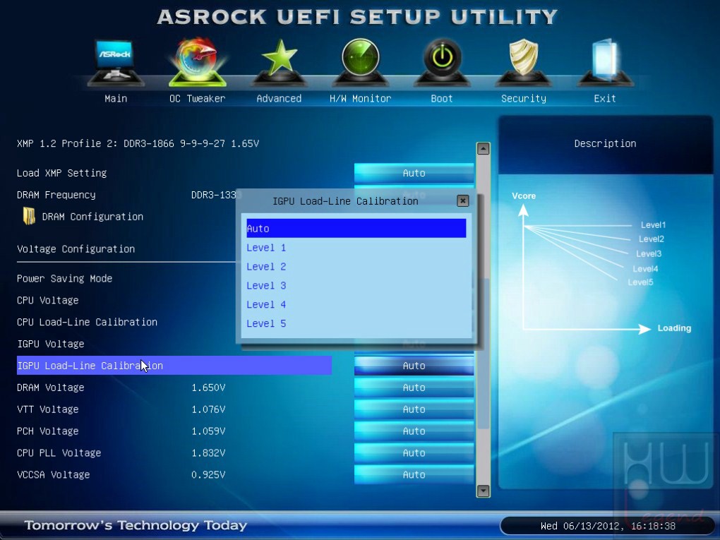Select Level 5 in the calibration popup

coord(356,323)
